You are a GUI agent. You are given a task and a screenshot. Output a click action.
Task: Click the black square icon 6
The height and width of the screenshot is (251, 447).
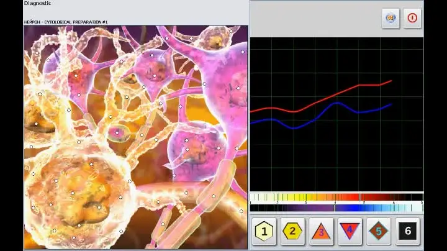[x=408, y=231]
